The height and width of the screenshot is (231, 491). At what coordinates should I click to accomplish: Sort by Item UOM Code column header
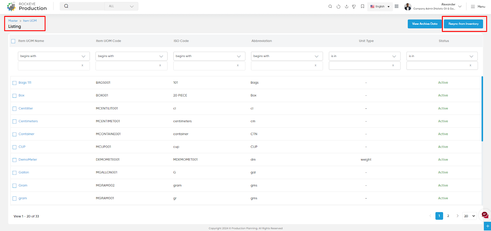(108, 41)
